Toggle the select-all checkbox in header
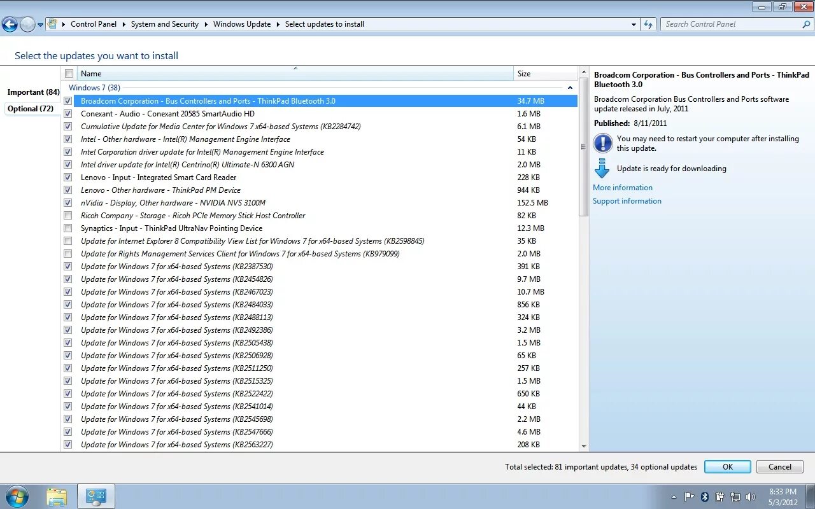Image resolution: width=815 pixels, height=509 pixels. (69, 74)
